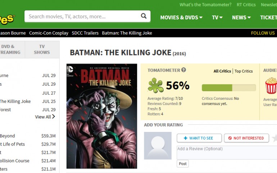Click the default user avatar image
The image size is (277, 173).
158,146
